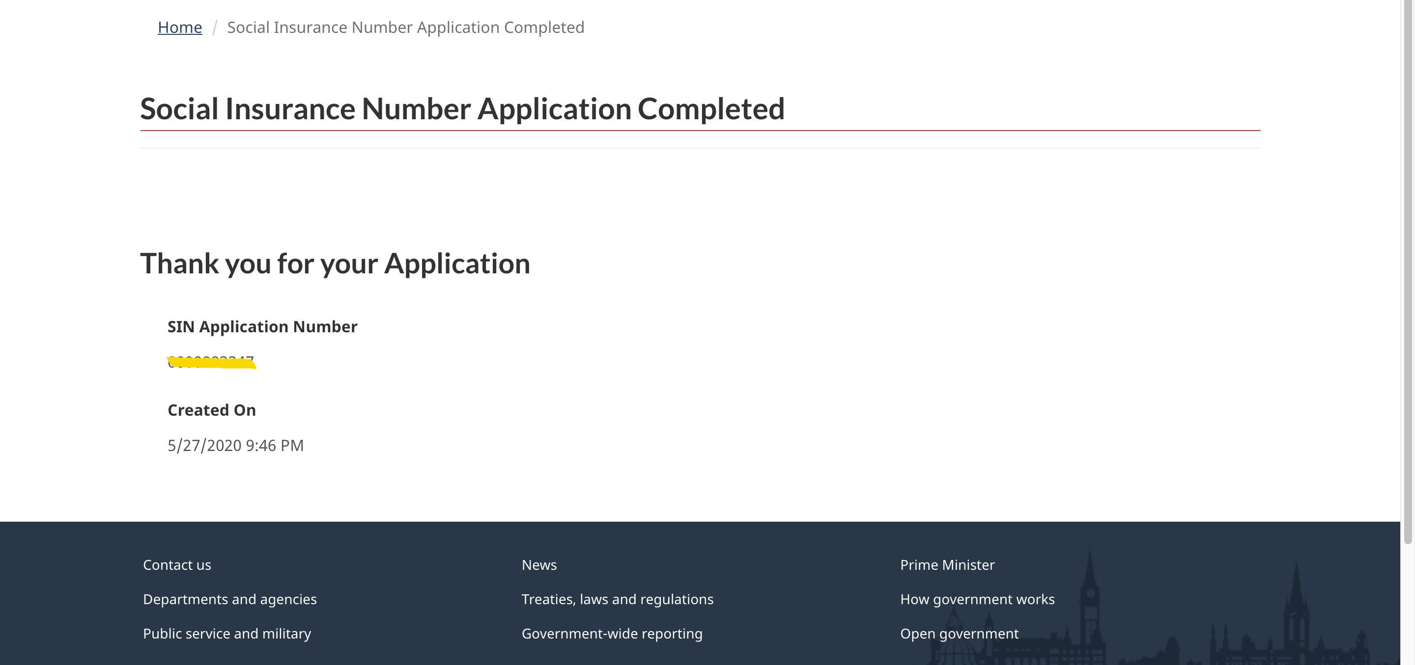Image resolution: width=1415 pixels, height=665 pixels.
Task: Click Open government footer link
Action: (x=959, y=634)
